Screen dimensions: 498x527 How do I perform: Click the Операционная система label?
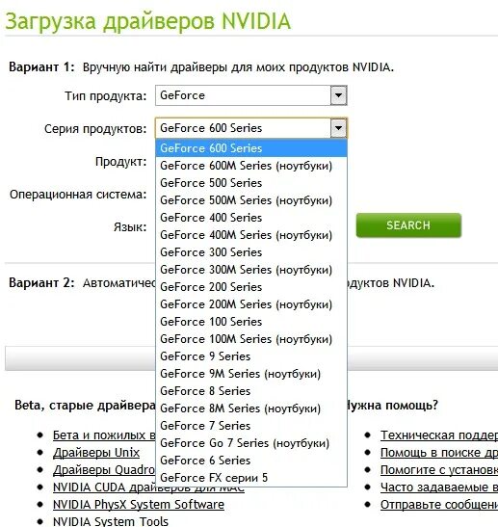point(78,195)
